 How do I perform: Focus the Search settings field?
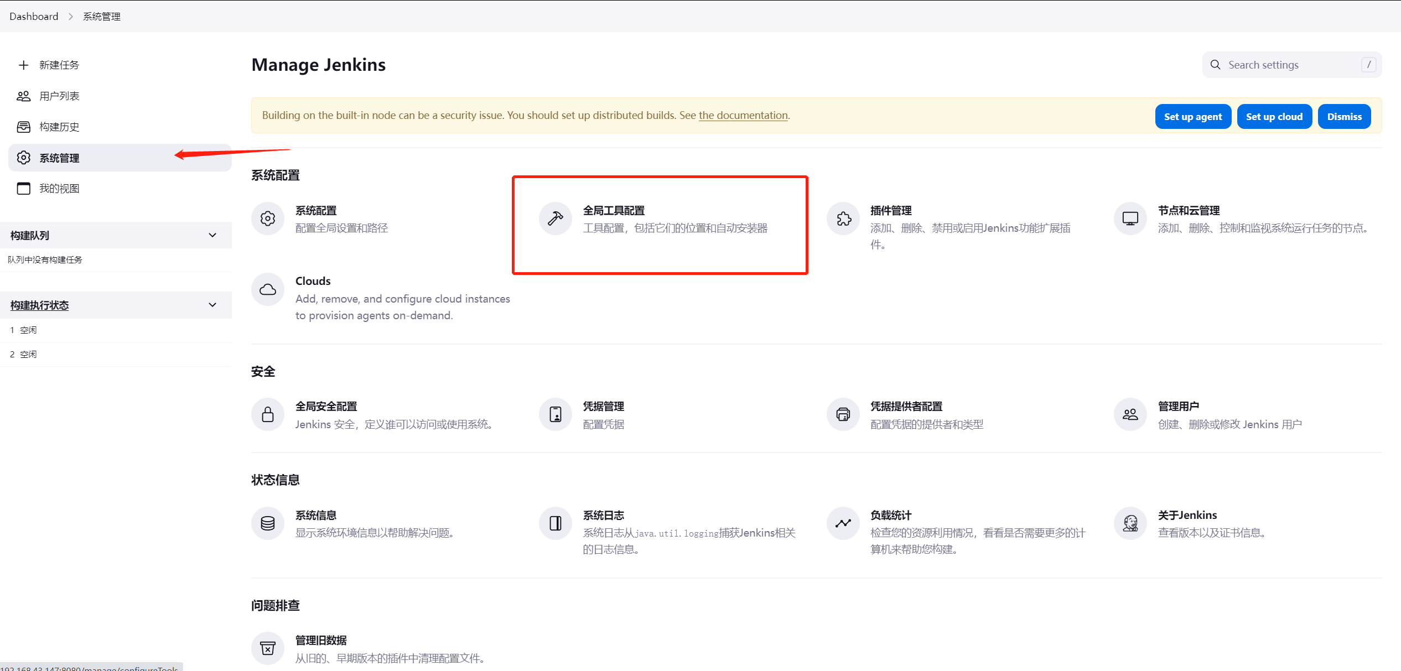point(1292,65)
